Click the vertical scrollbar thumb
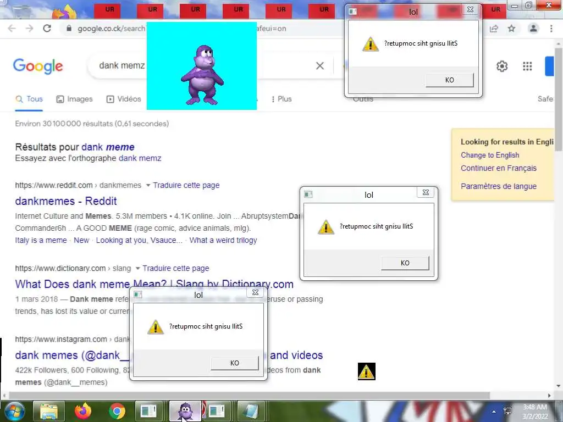 point(559,99)
